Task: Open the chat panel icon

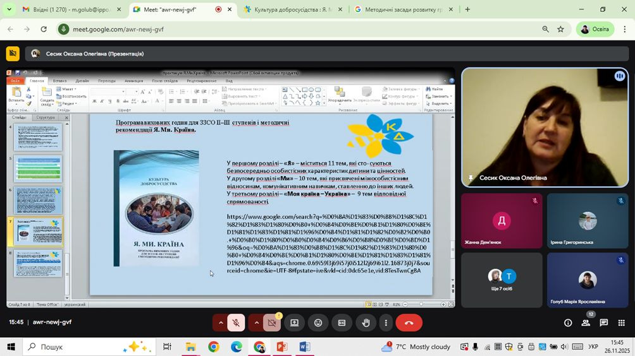Action: (603, 323)
